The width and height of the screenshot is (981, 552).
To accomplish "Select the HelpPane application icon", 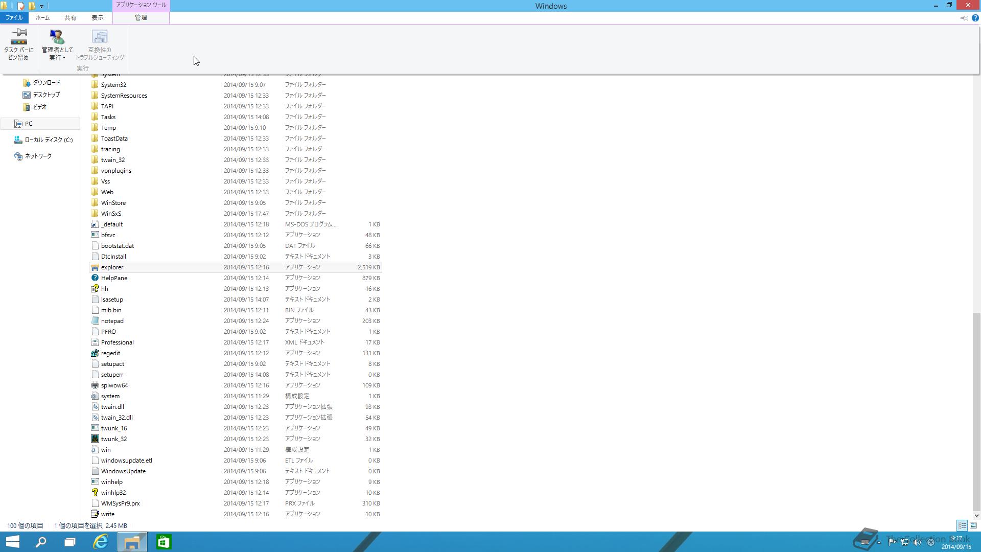I will (95, 278).
